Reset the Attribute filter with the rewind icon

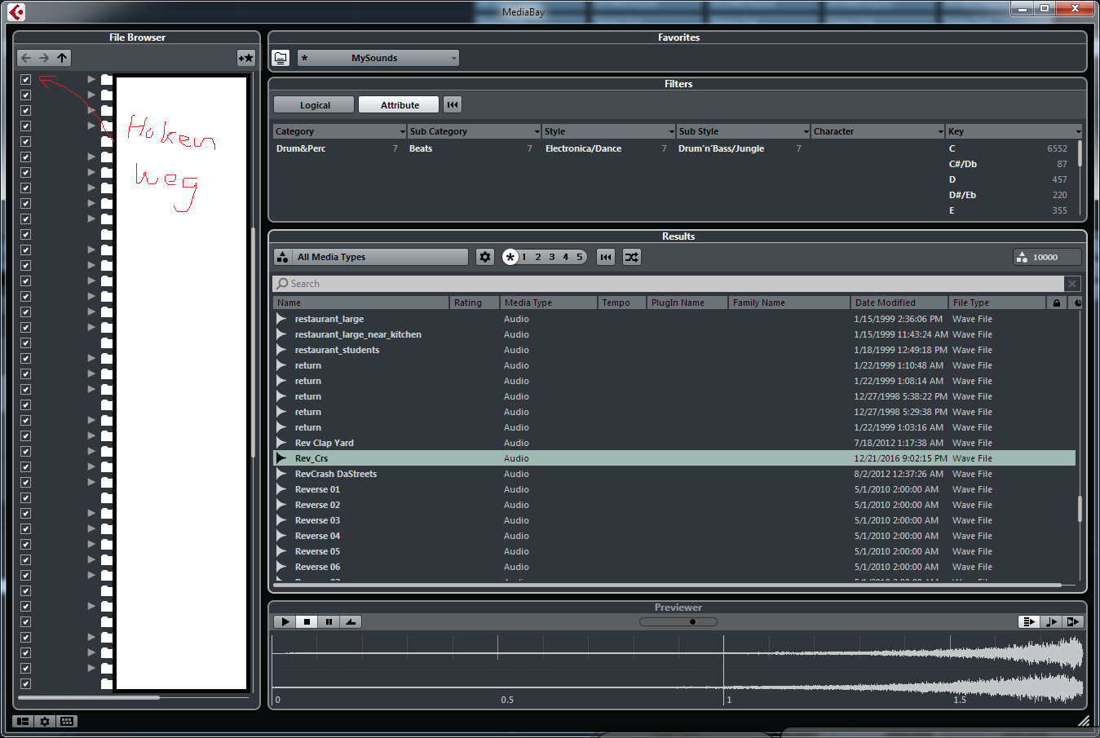453,104
